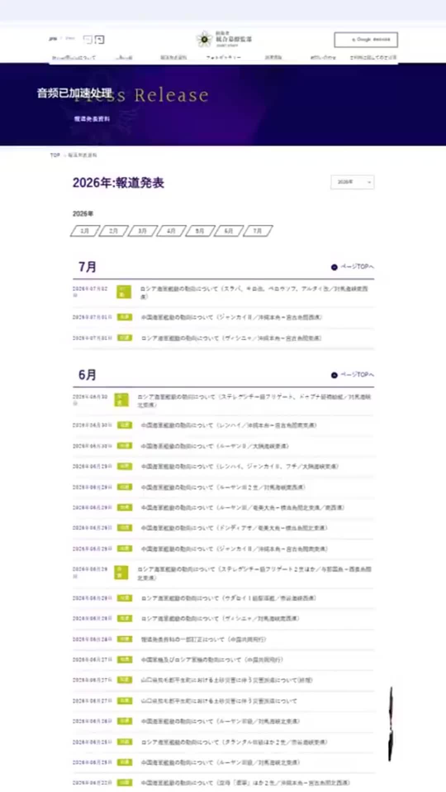Open July 2 Russian navy スラバ release
The width and height of the screenshot is (446, 792).
coord(254,293)
